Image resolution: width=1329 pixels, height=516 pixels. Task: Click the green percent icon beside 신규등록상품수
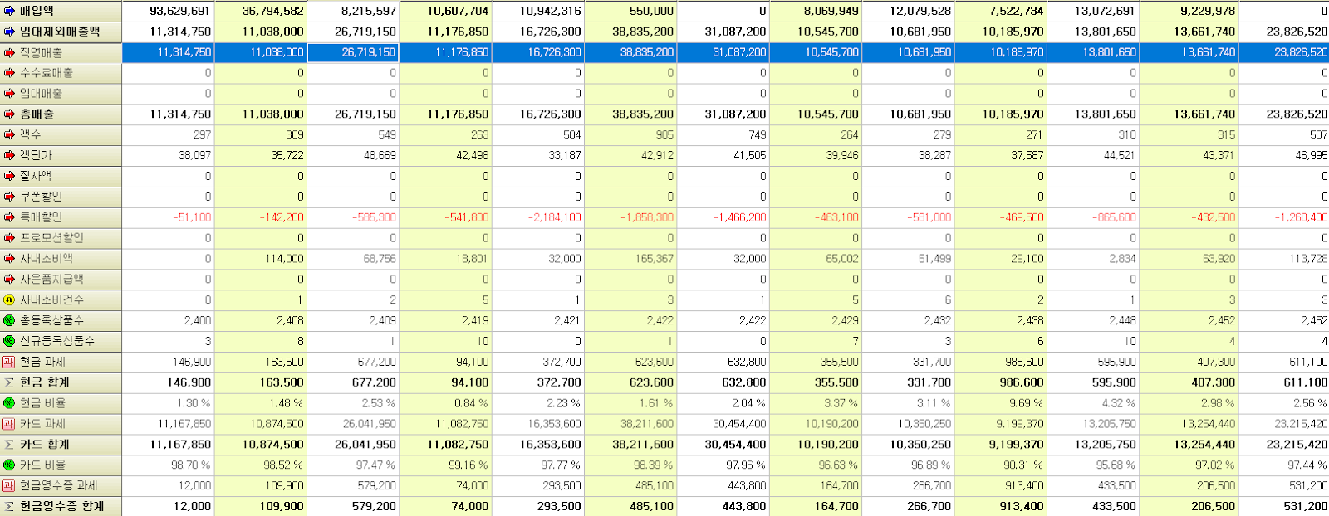[x=9, y=341]
